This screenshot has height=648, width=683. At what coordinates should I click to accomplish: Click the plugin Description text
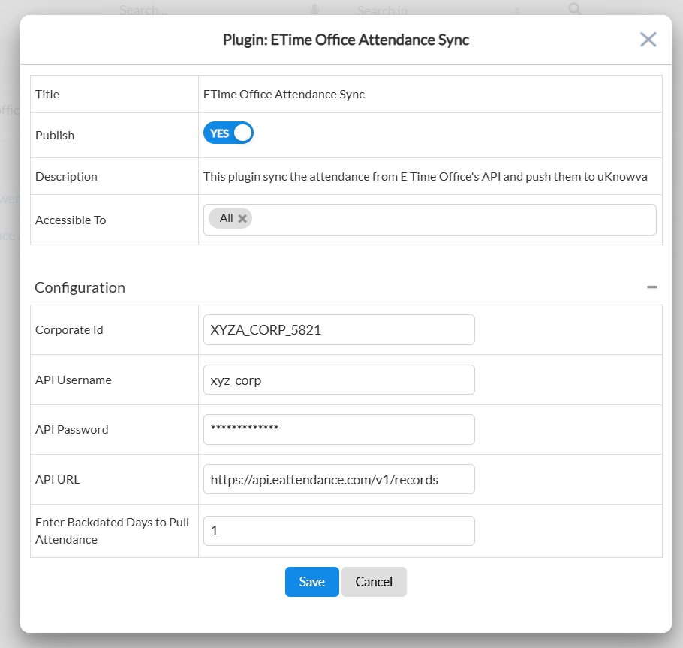click(x=425, y=177)
